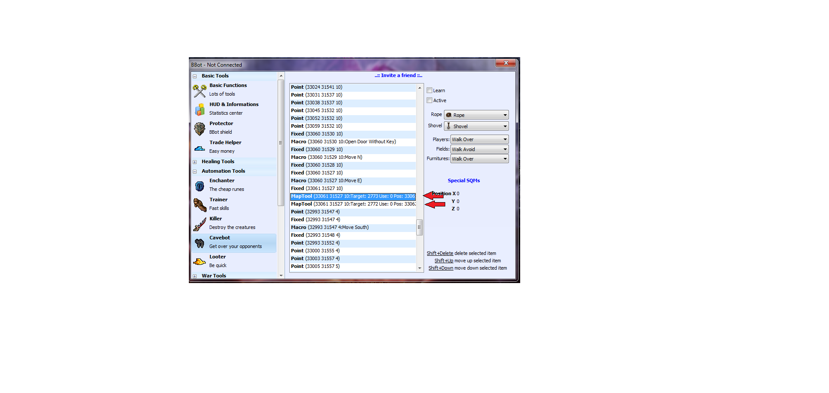Screen dimensions: 829x393
Task: Open the Shovel dropdown
Action: pos(476,126)
